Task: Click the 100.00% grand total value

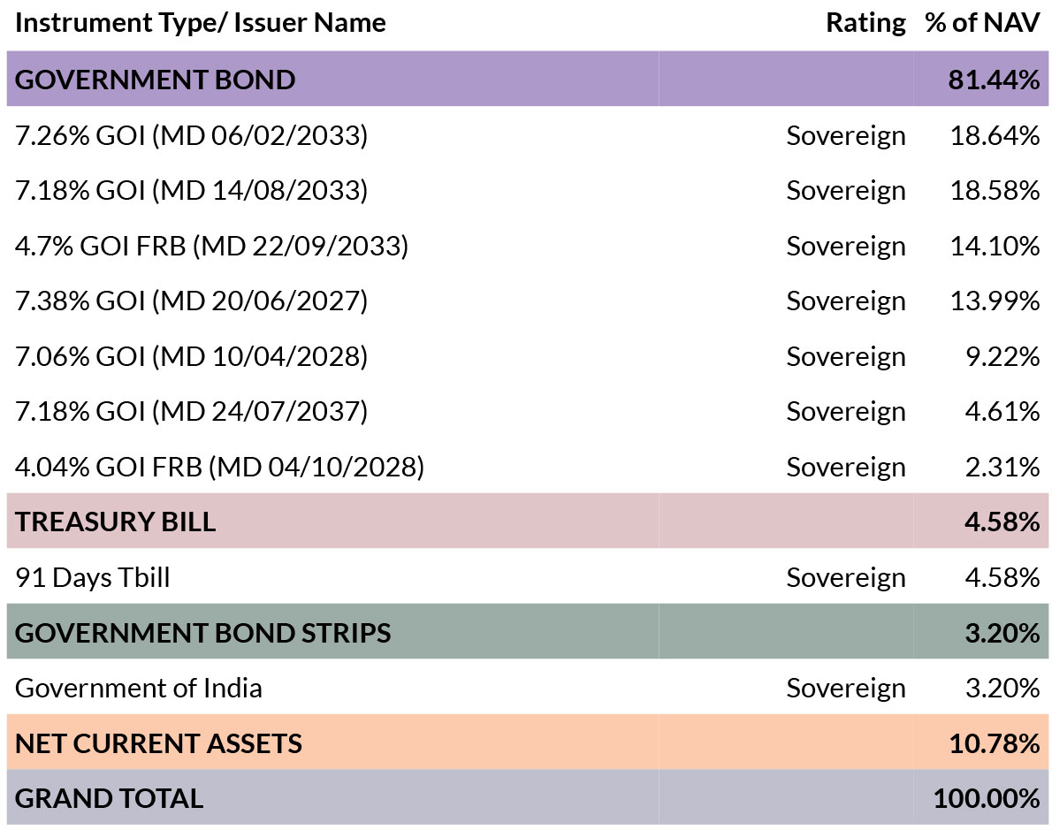Action: [987, 798]
